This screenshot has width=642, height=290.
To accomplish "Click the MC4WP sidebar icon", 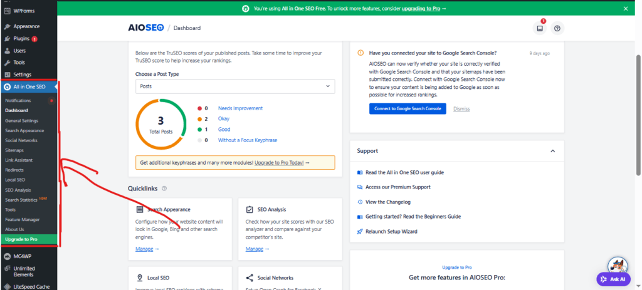I will (7, 257).
